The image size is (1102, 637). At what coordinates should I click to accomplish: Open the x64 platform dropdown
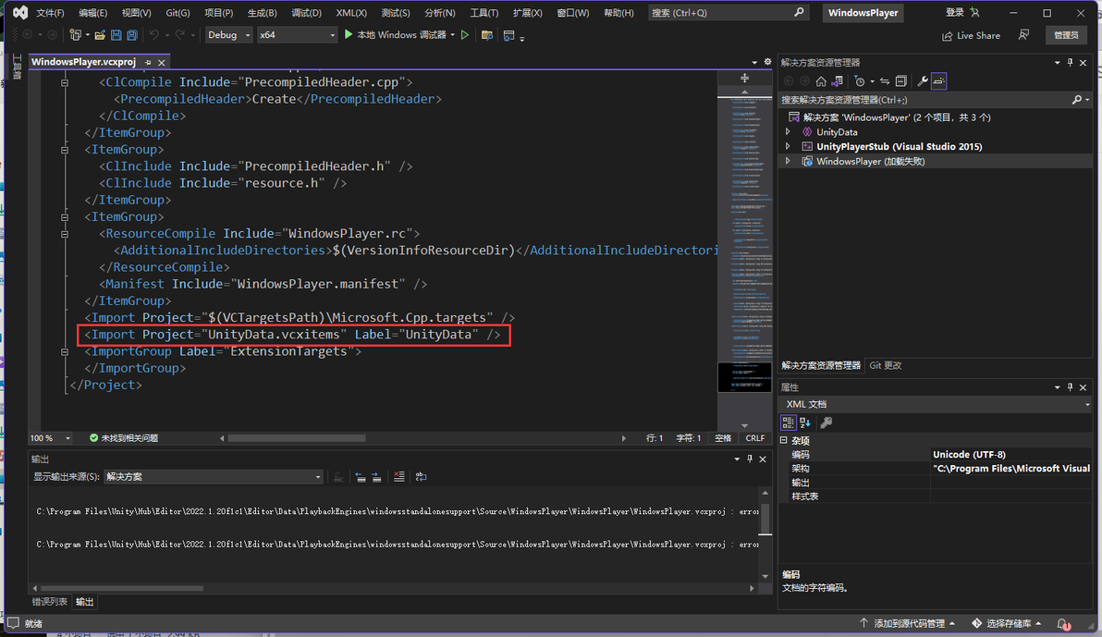click(297, 35)
